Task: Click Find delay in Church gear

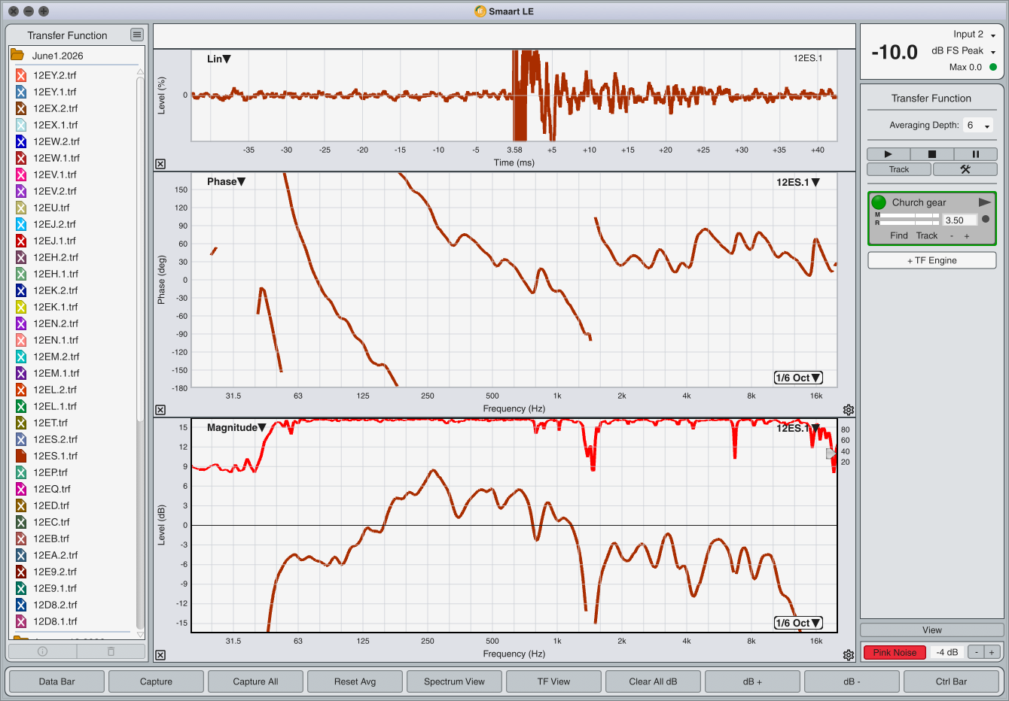Action: [899, 235]
